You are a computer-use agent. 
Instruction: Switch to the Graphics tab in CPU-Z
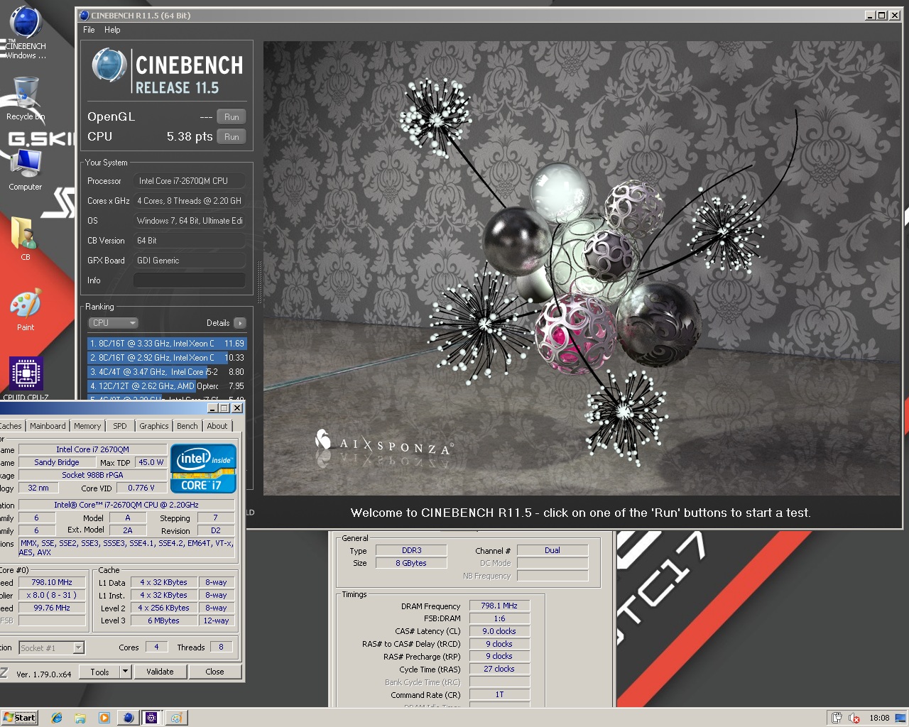(154, 426)
